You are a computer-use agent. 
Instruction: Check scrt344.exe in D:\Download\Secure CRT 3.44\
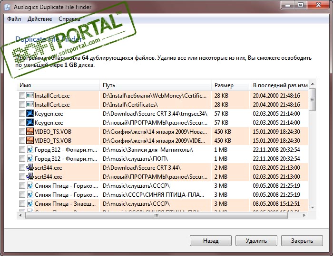[x=22, y=167]
